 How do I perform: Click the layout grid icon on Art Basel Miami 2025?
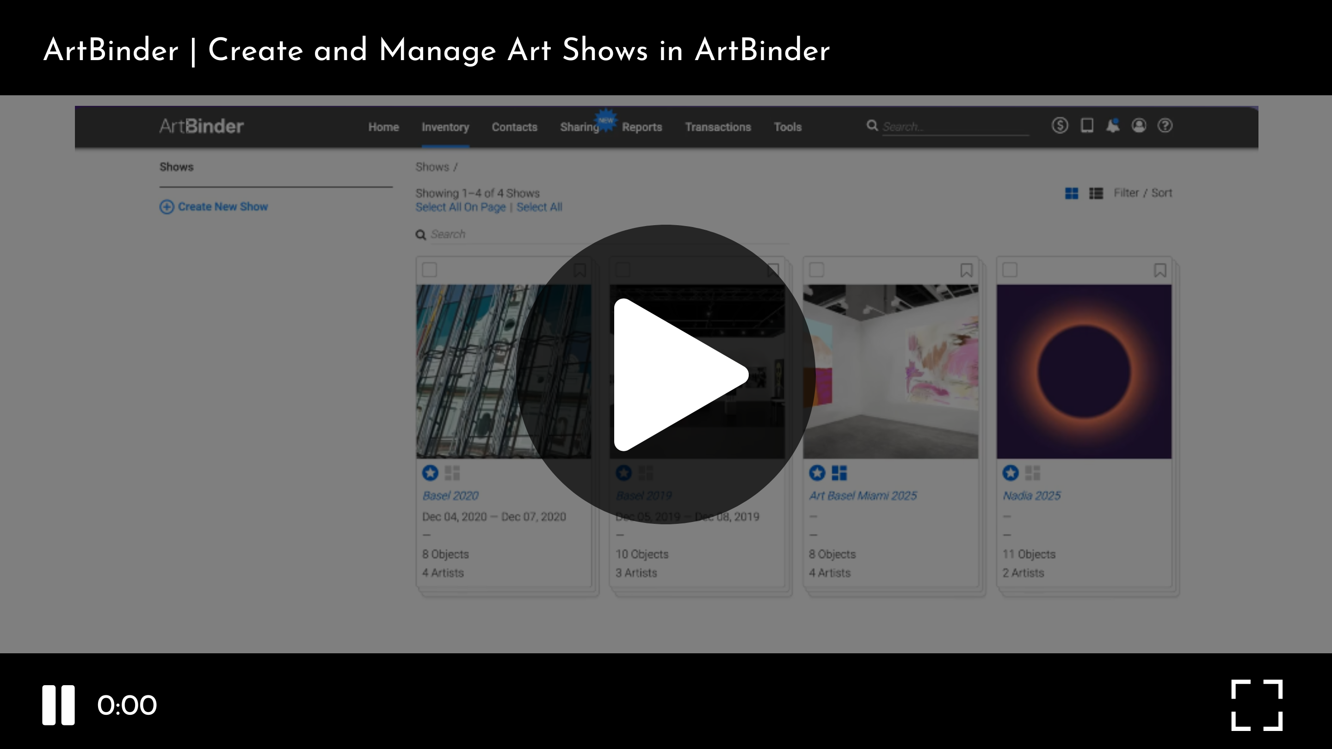click(x=839, y=473)
